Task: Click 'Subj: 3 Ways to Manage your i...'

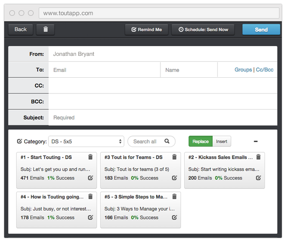Action: (x=140, y=209)
